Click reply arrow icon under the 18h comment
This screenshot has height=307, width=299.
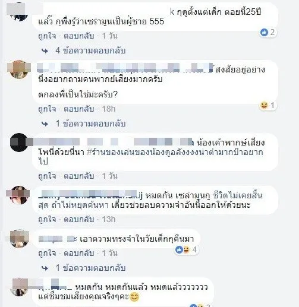(45, 124)
